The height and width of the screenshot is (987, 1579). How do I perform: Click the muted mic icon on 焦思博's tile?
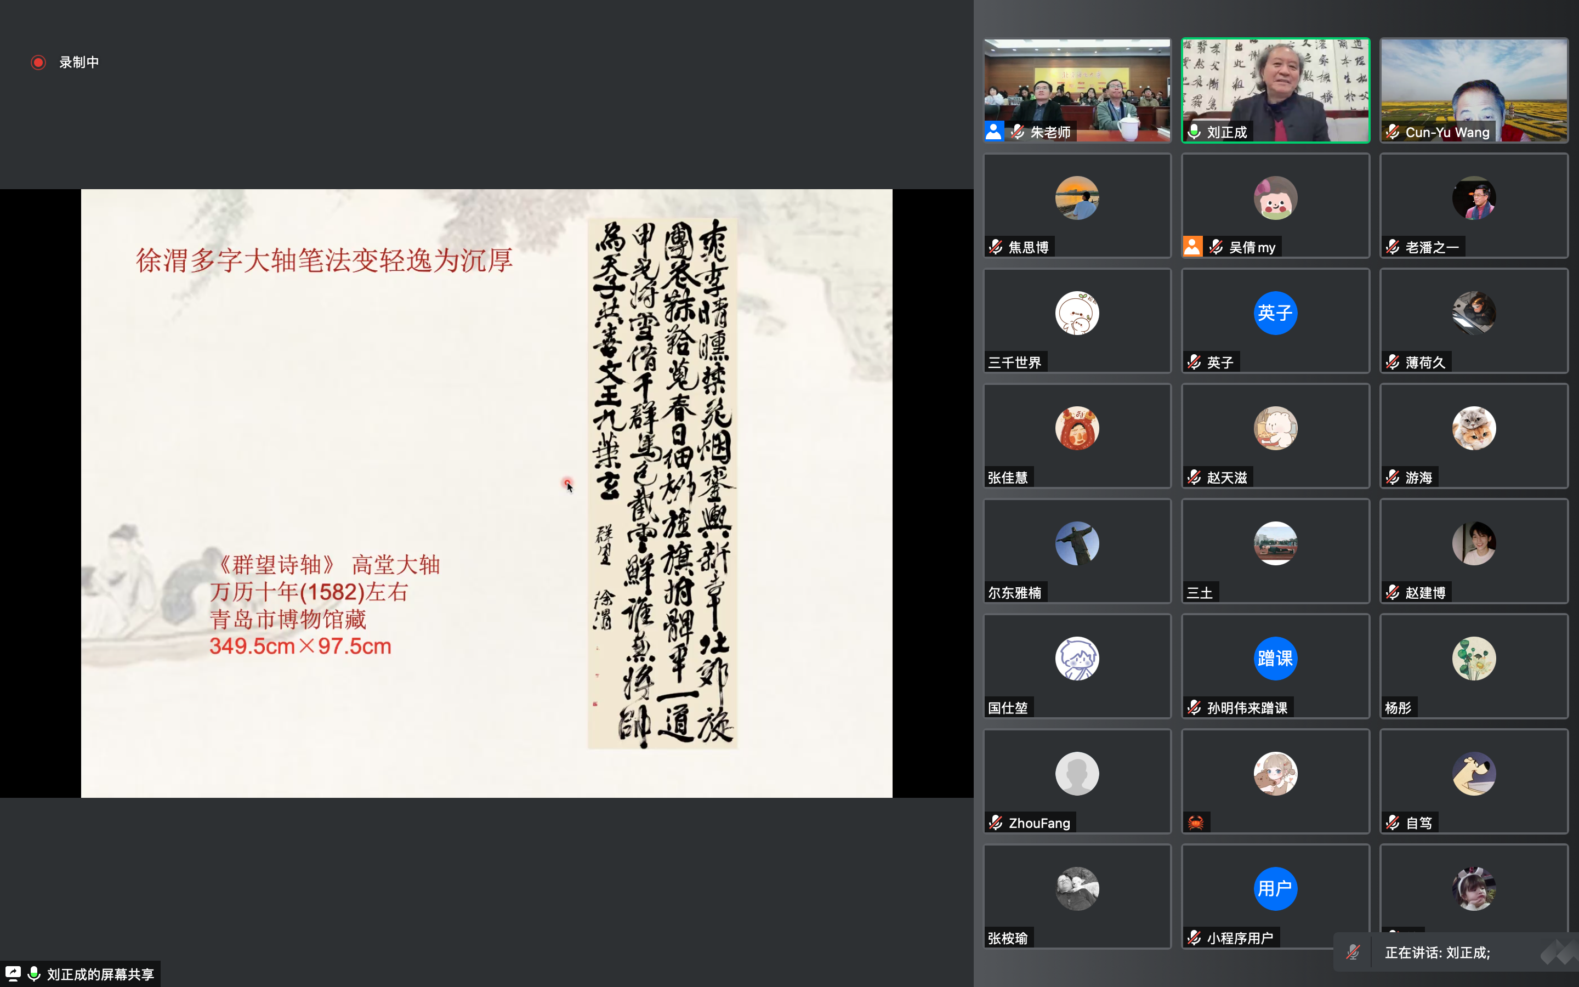[996, 247]
